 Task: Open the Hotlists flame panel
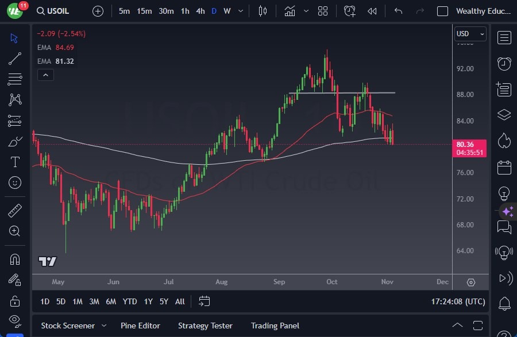504,140
